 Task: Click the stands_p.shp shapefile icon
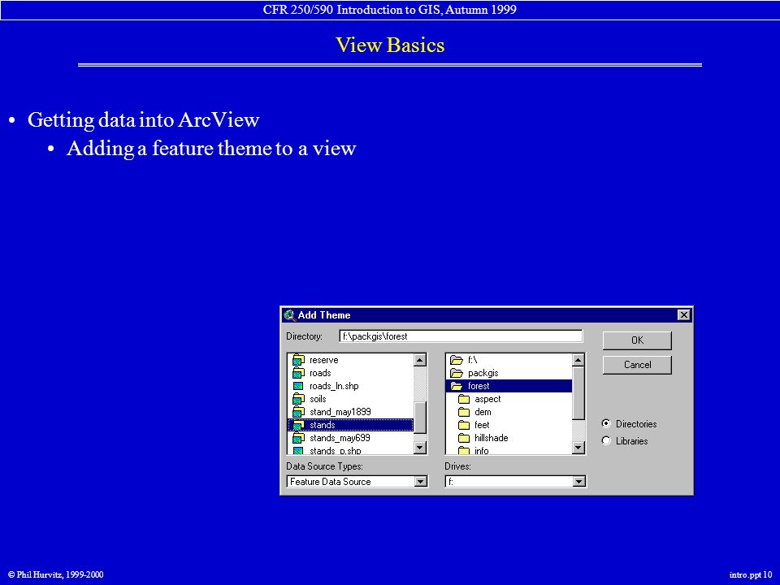298,450
